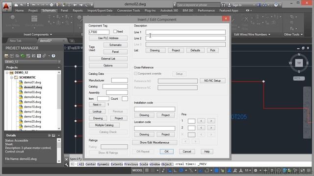Click the search binoculars icon
314x176 pixels.
(223, 5)
